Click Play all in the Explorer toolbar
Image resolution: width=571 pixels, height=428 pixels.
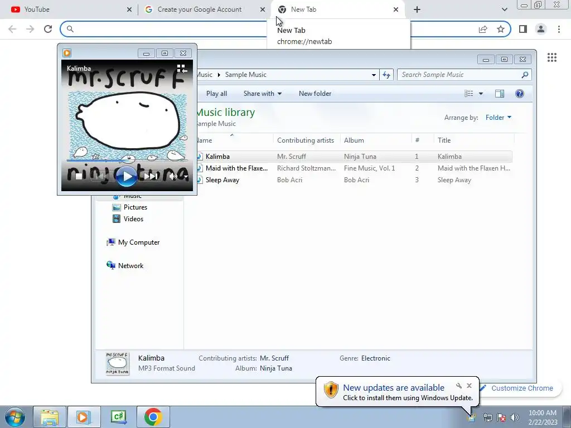pos(216,94)
